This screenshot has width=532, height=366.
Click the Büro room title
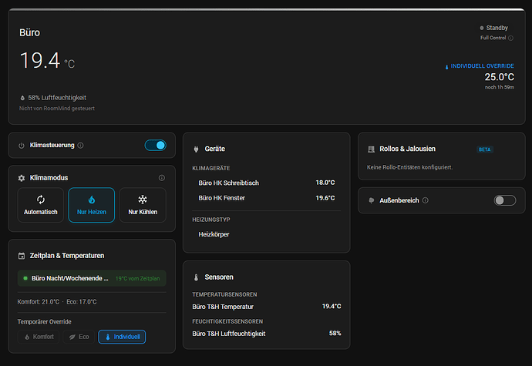(x=29, y=32)
